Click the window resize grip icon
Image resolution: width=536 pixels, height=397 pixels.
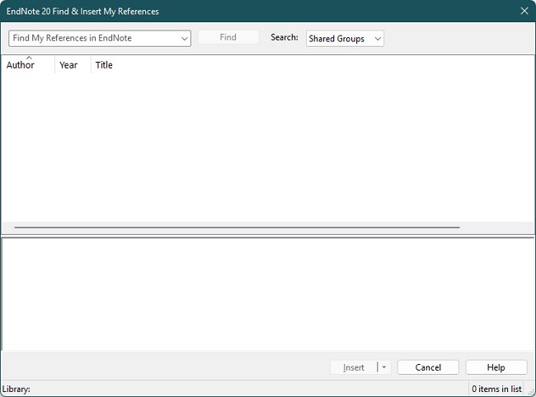(x=532, y=393)
